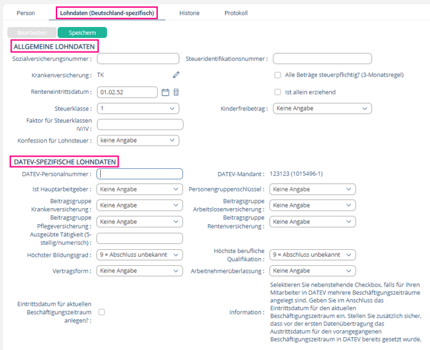Go to the Protokoll tab
Image resolution: width=430 pixels, height=350 pixels.
236,13
